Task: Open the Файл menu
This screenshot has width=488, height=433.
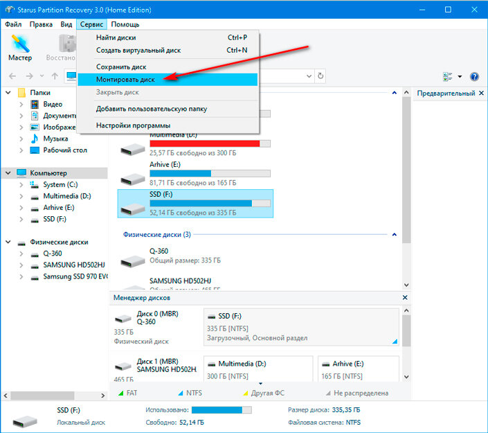Action: pos(13,24)
